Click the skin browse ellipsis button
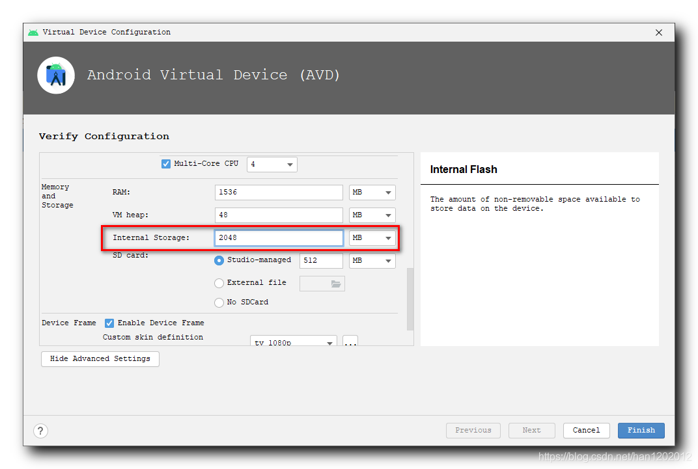 (x=350, y=341)
